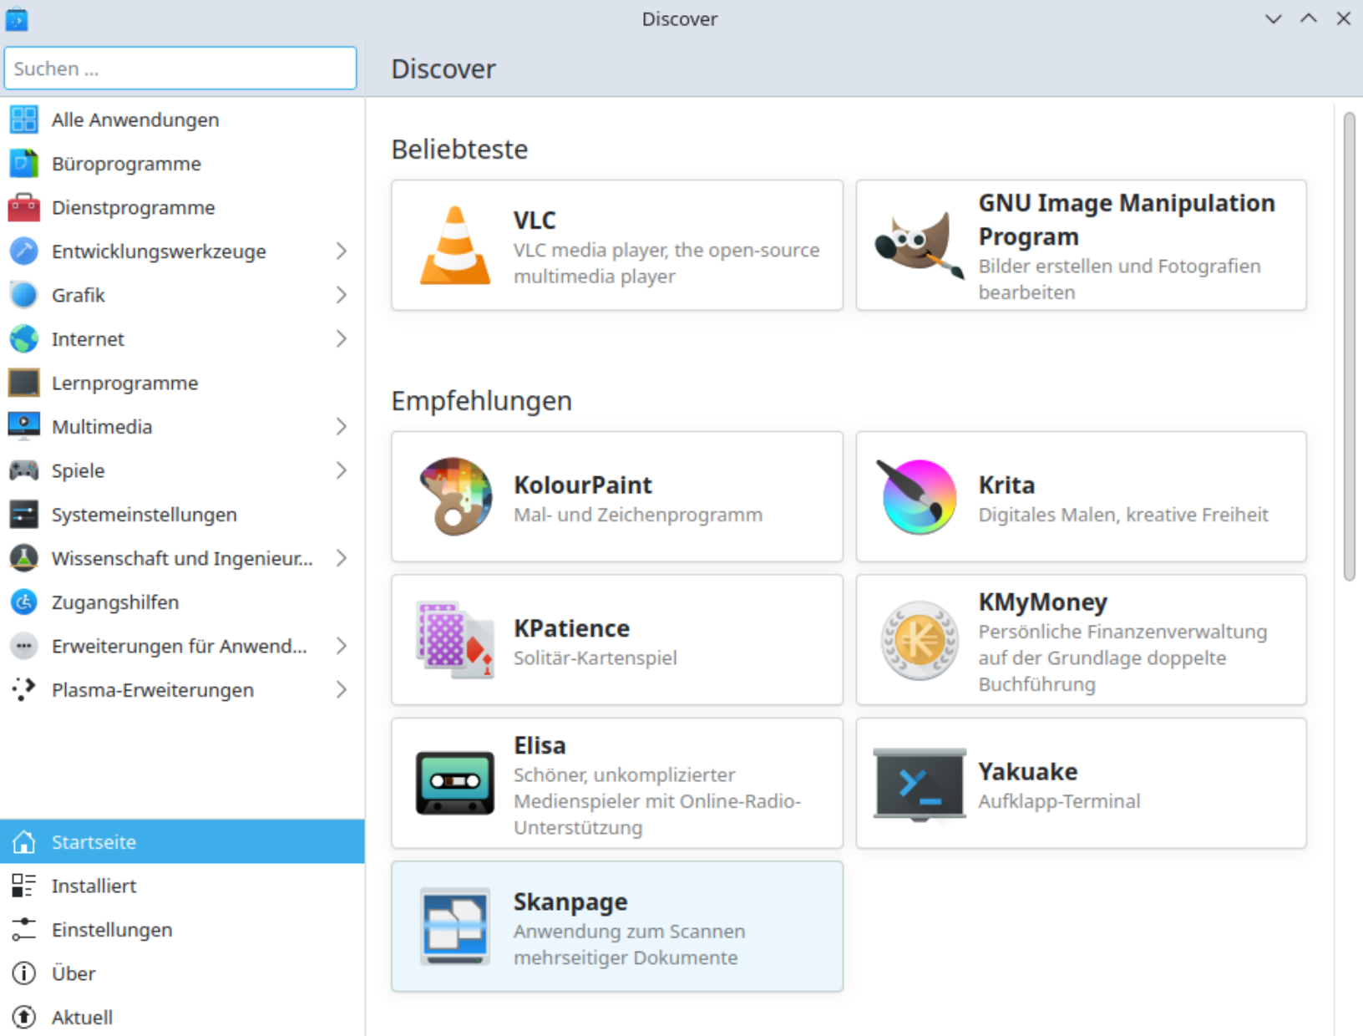Select the KolourPaint recommendation
1363x1036 pixels.
[x=616, y=496]
